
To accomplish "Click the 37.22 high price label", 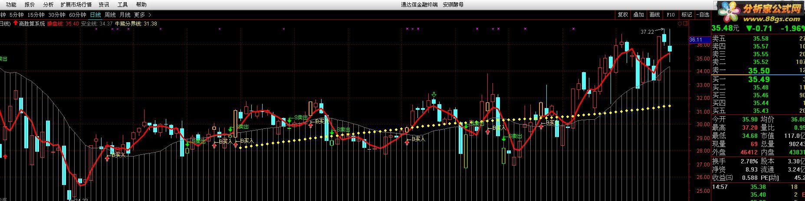I will pos(647,32).
